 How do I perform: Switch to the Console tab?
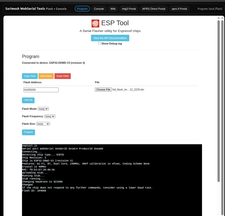point(99,9)
